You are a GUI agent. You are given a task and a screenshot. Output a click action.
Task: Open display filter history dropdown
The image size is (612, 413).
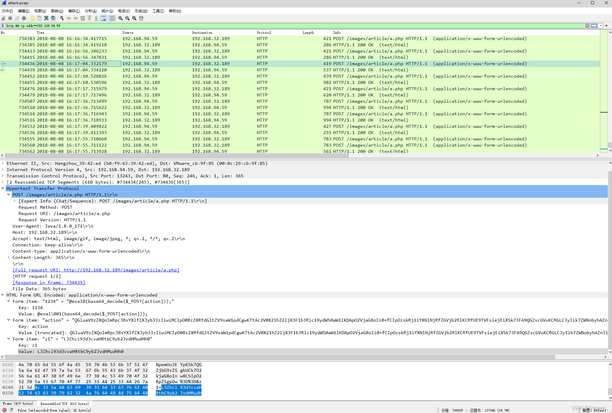(601, 26)
